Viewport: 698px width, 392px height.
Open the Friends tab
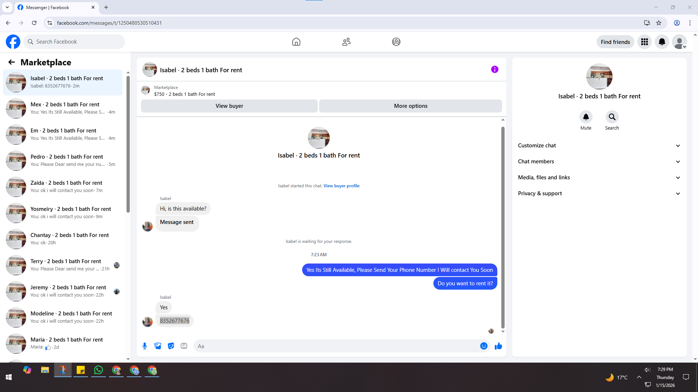tap(346, 42)
